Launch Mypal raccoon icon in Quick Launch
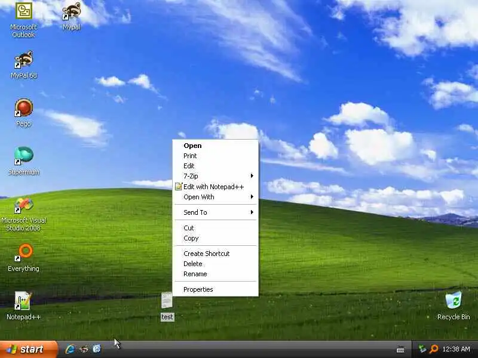478x358 pixels. pos(84,349)
